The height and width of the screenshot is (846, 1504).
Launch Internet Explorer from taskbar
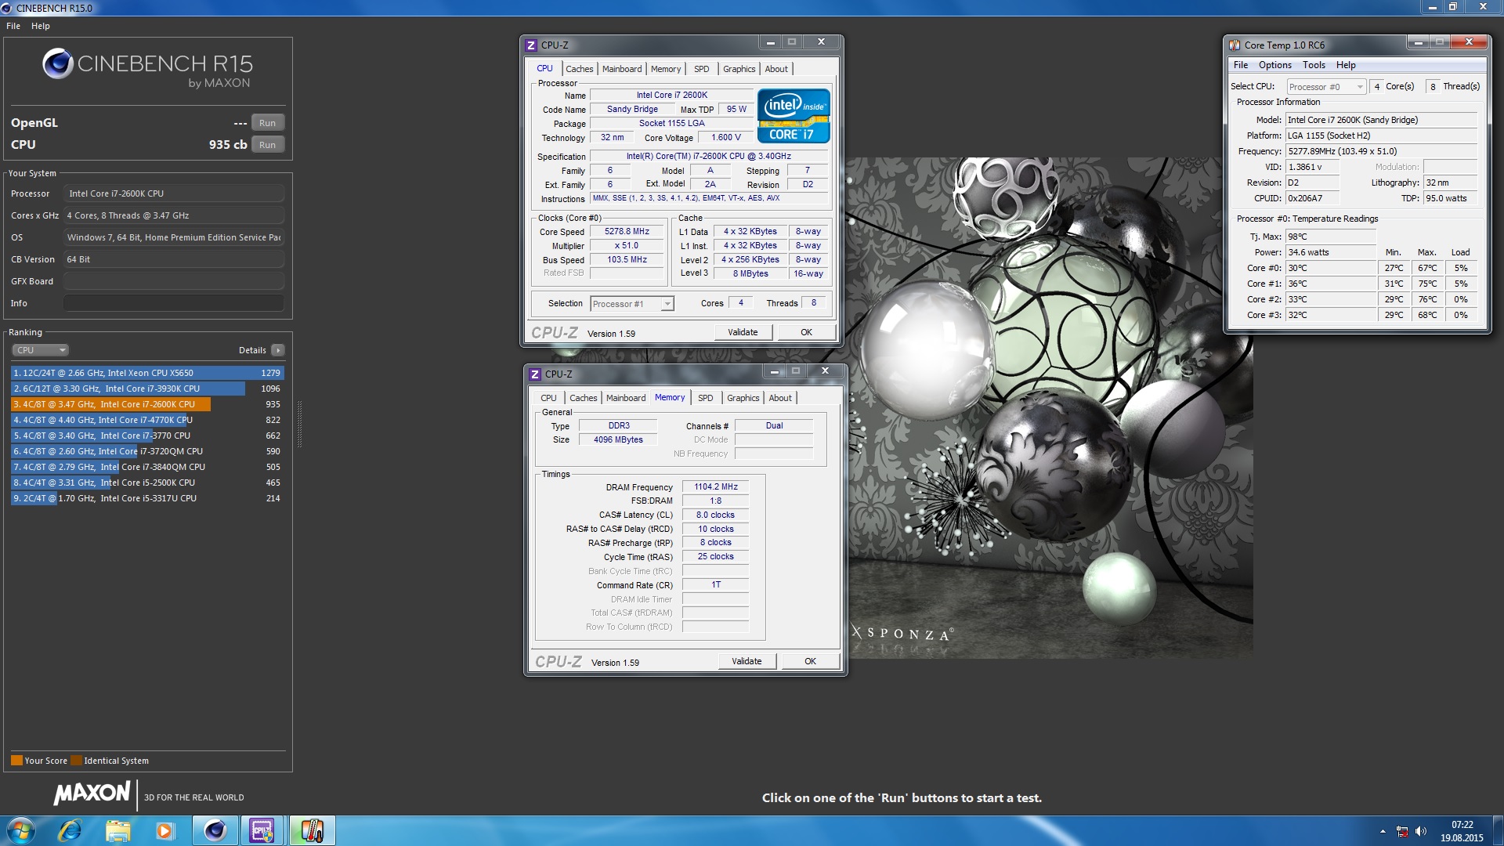pos(70,830)
